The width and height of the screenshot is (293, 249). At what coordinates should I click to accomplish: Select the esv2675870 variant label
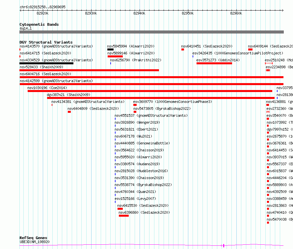pyautogui.click(x=280, y=136)
